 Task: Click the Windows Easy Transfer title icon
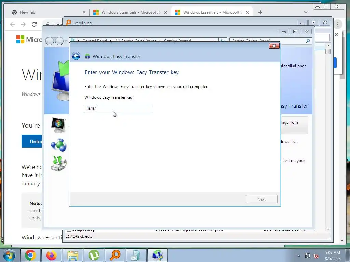click(87, 56)
